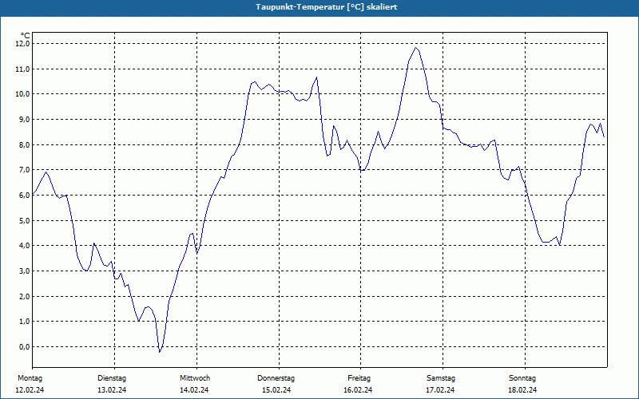Screen dimensions: 639x399
Task: Click the 7,0 axis value
Action: (x=24, y=170)
